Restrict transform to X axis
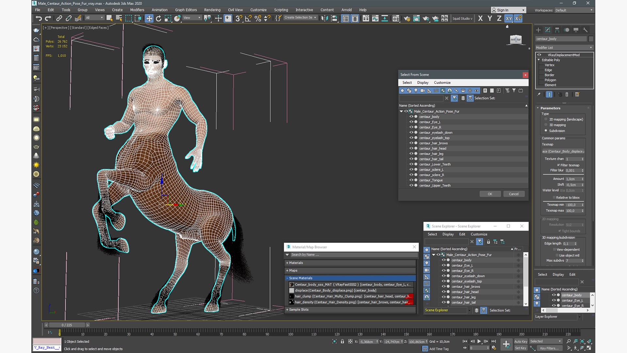Screen dimensions: 627x353 480,18
